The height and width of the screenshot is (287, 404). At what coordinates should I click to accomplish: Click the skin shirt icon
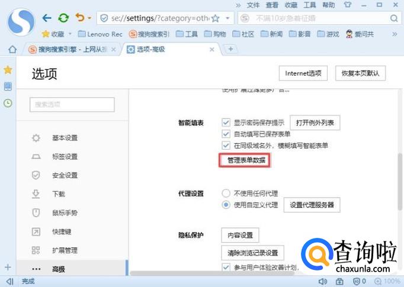(x=348, y=5)
